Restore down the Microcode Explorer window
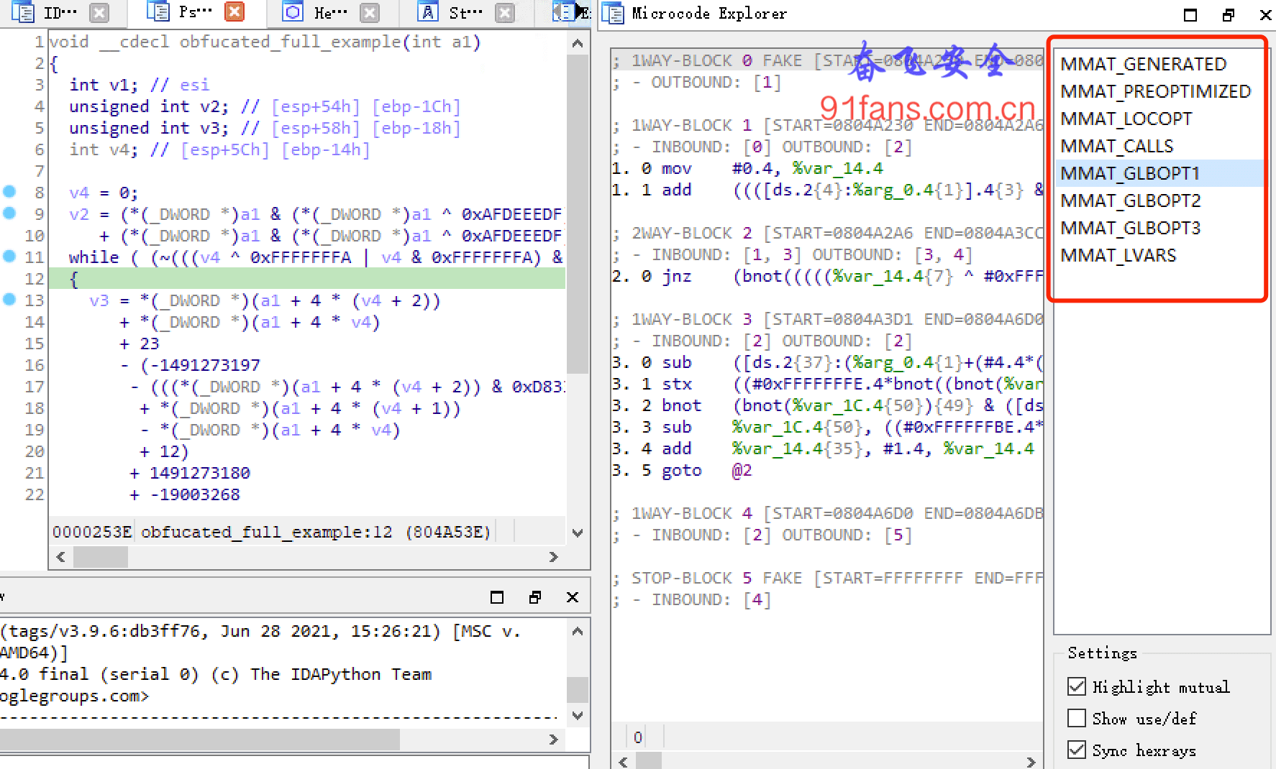Viewport: 1276px width, 769px height. pyautogui.click(x=1229, y=14)
